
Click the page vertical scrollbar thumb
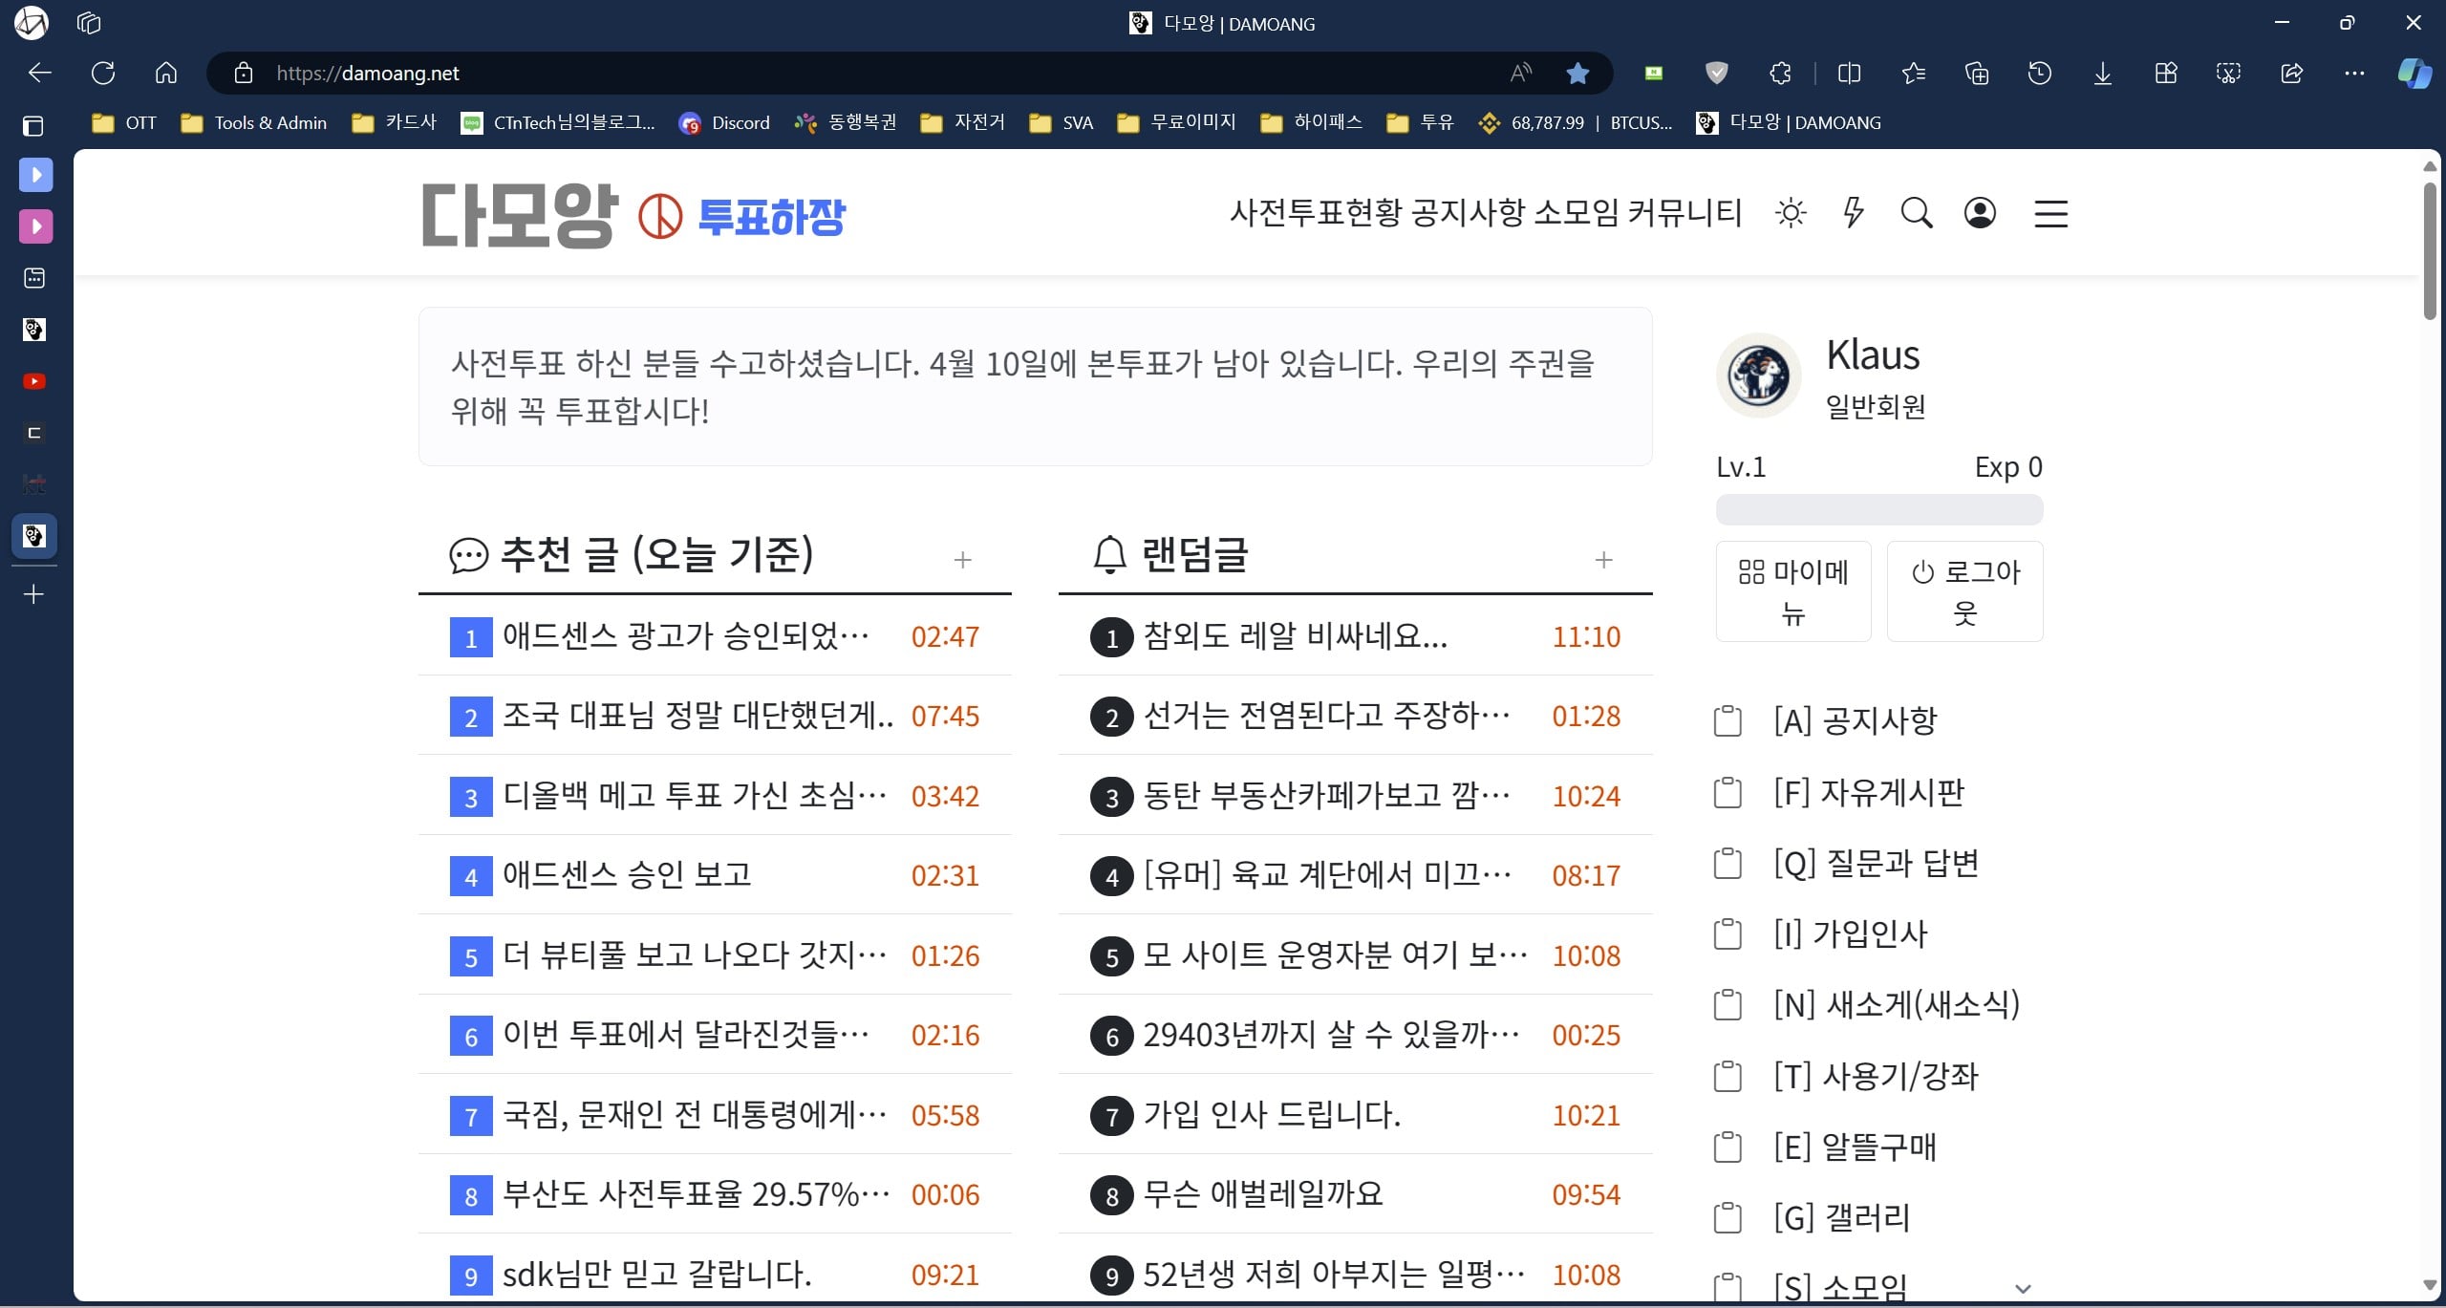(2430, 250)
